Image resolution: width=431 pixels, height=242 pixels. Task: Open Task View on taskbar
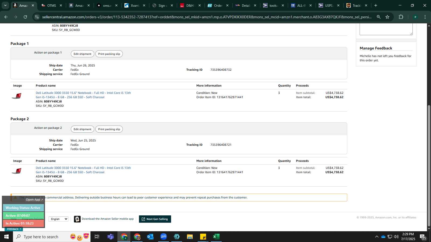click(97, 237)
